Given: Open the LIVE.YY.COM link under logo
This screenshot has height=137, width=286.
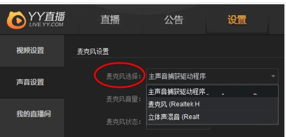Looking at the screenshot, I should pyautogui.click(x=46, y=25).
